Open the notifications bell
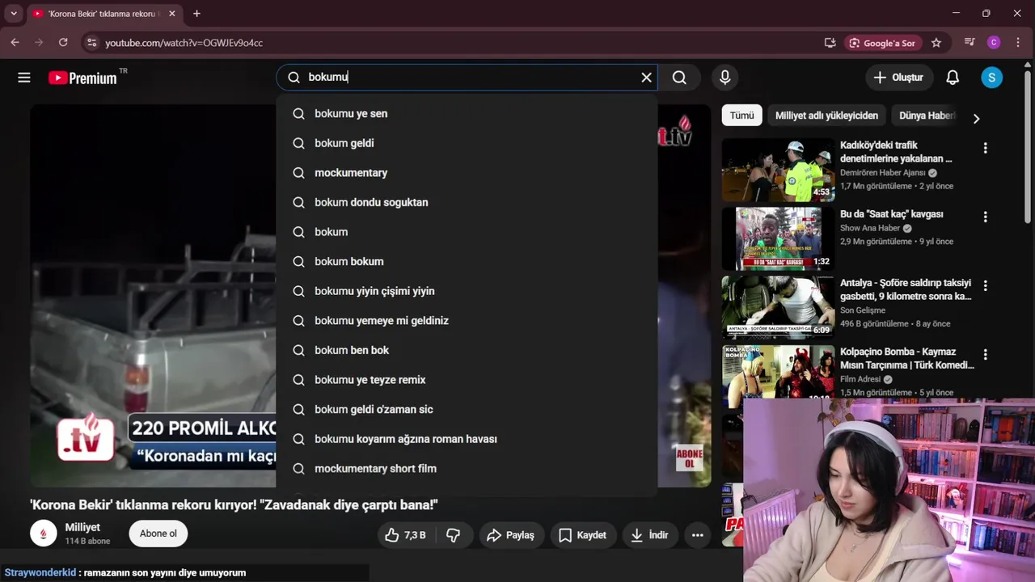This screenshot has width=1035, height=582. [953, 78]
